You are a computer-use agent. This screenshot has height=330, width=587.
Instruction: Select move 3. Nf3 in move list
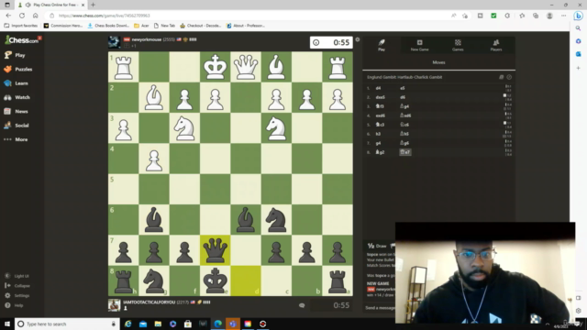[x=380, y=106]
